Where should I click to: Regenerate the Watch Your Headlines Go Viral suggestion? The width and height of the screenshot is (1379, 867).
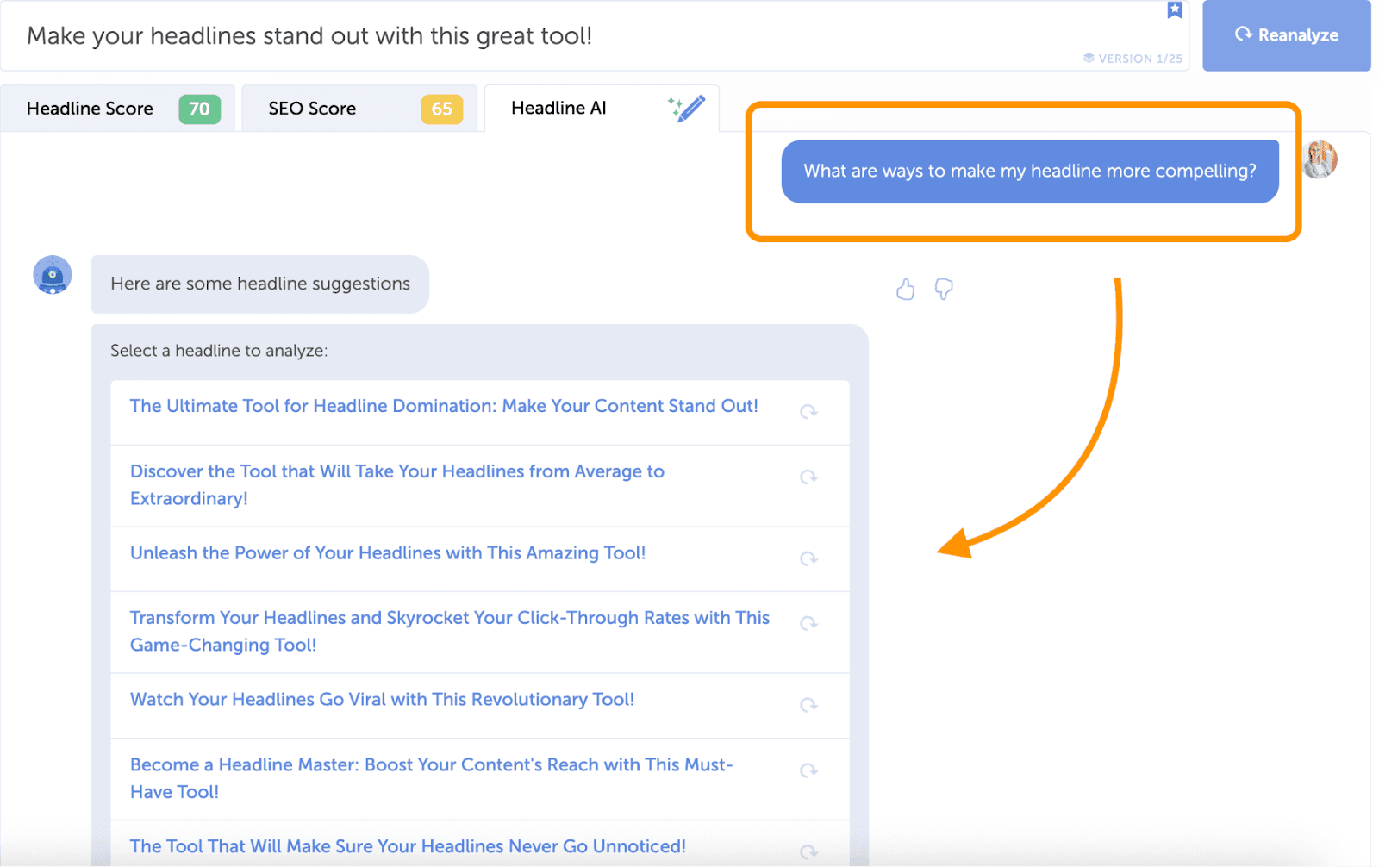click(808, 705)
